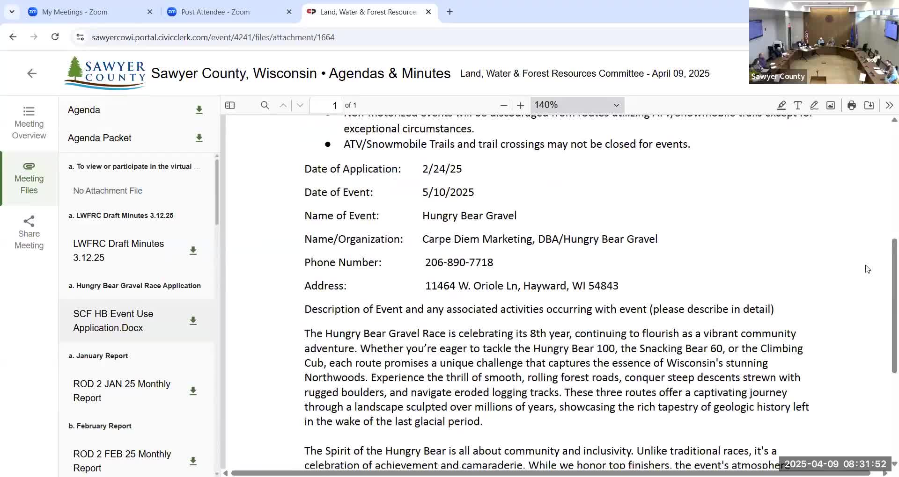Select 'No Attachment File' text
The height and width of the screenshot is (477, 899).
108,191
